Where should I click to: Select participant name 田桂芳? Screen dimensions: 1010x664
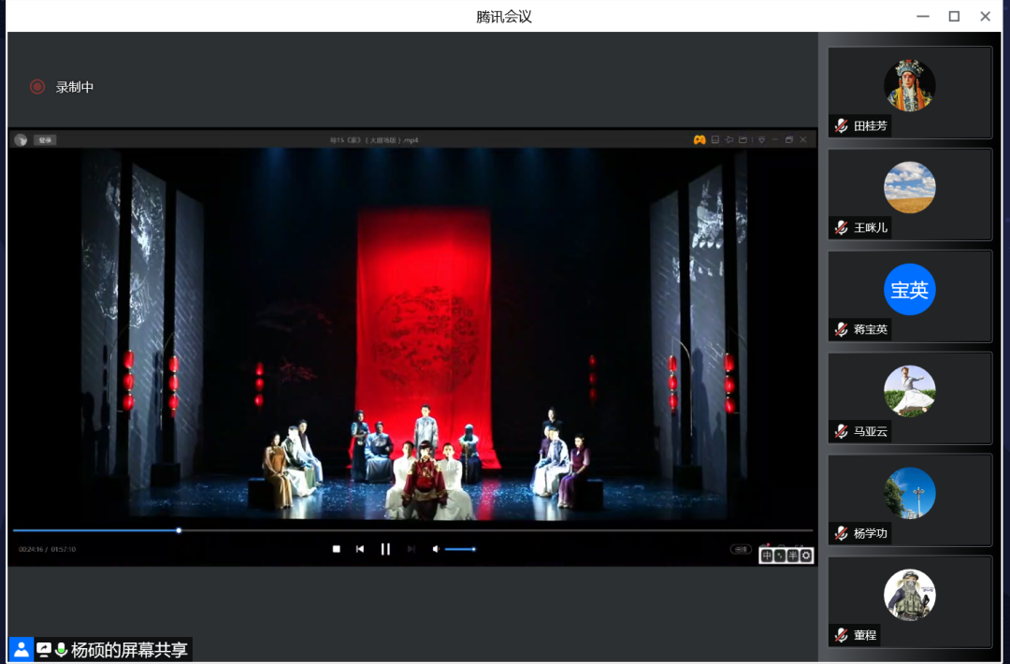[871, 125]
